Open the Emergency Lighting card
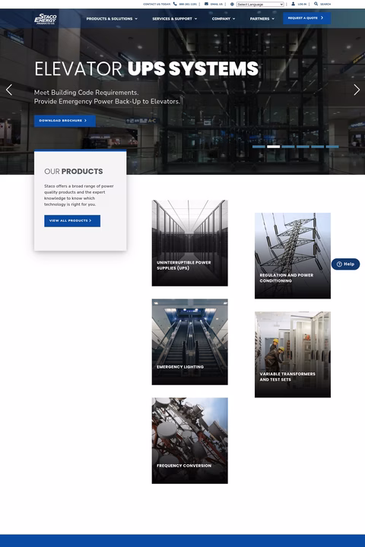Image resolution: width=365 pixels, height=547 pixels. click(x=189, y=342)
